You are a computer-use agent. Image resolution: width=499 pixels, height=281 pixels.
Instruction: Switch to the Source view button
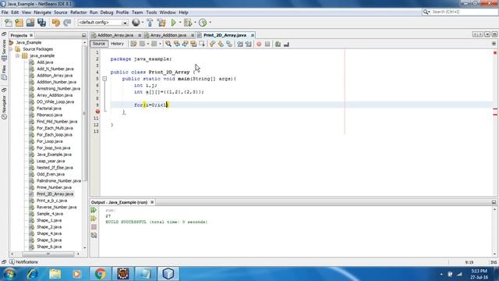[x=99, y=44]
